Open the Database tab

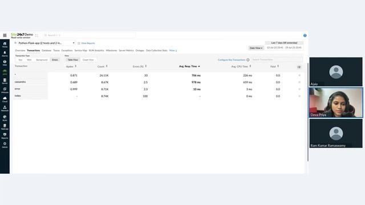[46, 51]
